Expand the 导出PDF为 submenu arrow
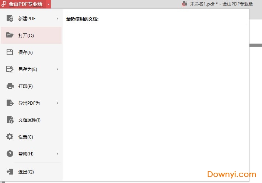 57,103
